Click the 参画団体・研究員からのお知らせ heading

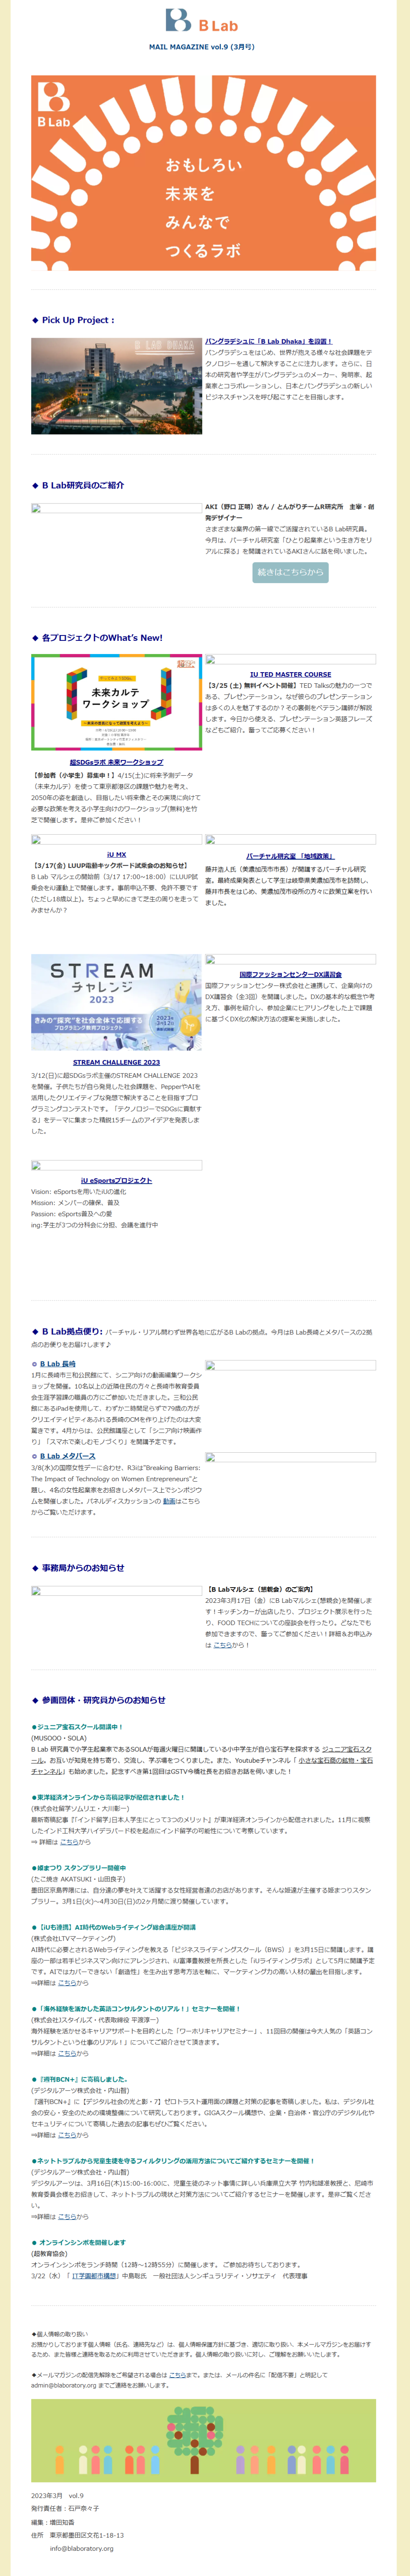(104, 1700)
